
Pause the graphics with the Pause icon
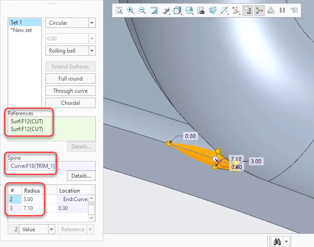pyautogui.click(x=283, y=10)
